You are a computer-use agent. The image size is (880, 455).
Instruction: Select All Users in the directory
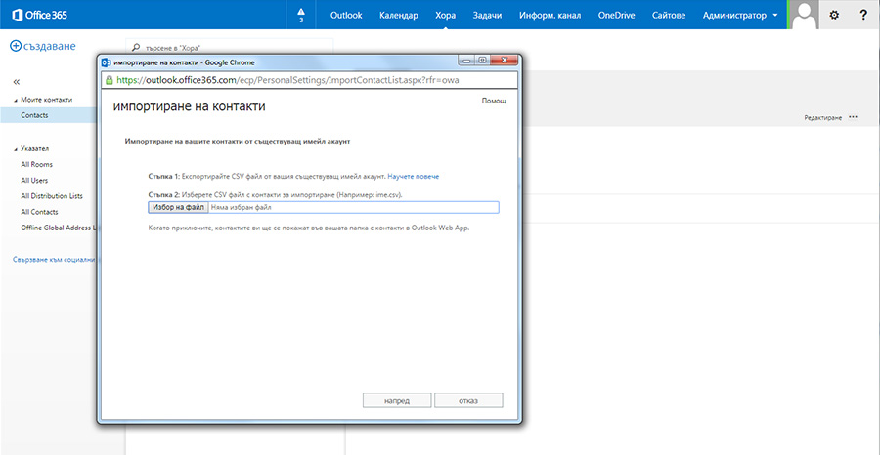pyautogui.click(x=34, y=181)
